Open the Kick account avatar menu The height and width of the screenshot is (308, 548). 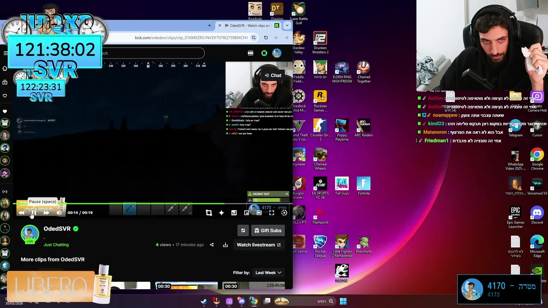[277, 53]
